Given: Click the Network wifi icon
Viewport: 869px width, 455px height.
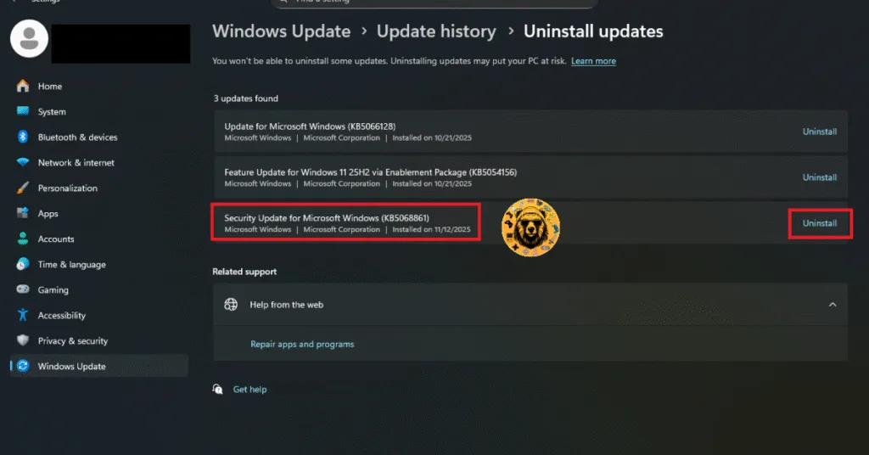Looking at the screenshot, I should (23, 162).
